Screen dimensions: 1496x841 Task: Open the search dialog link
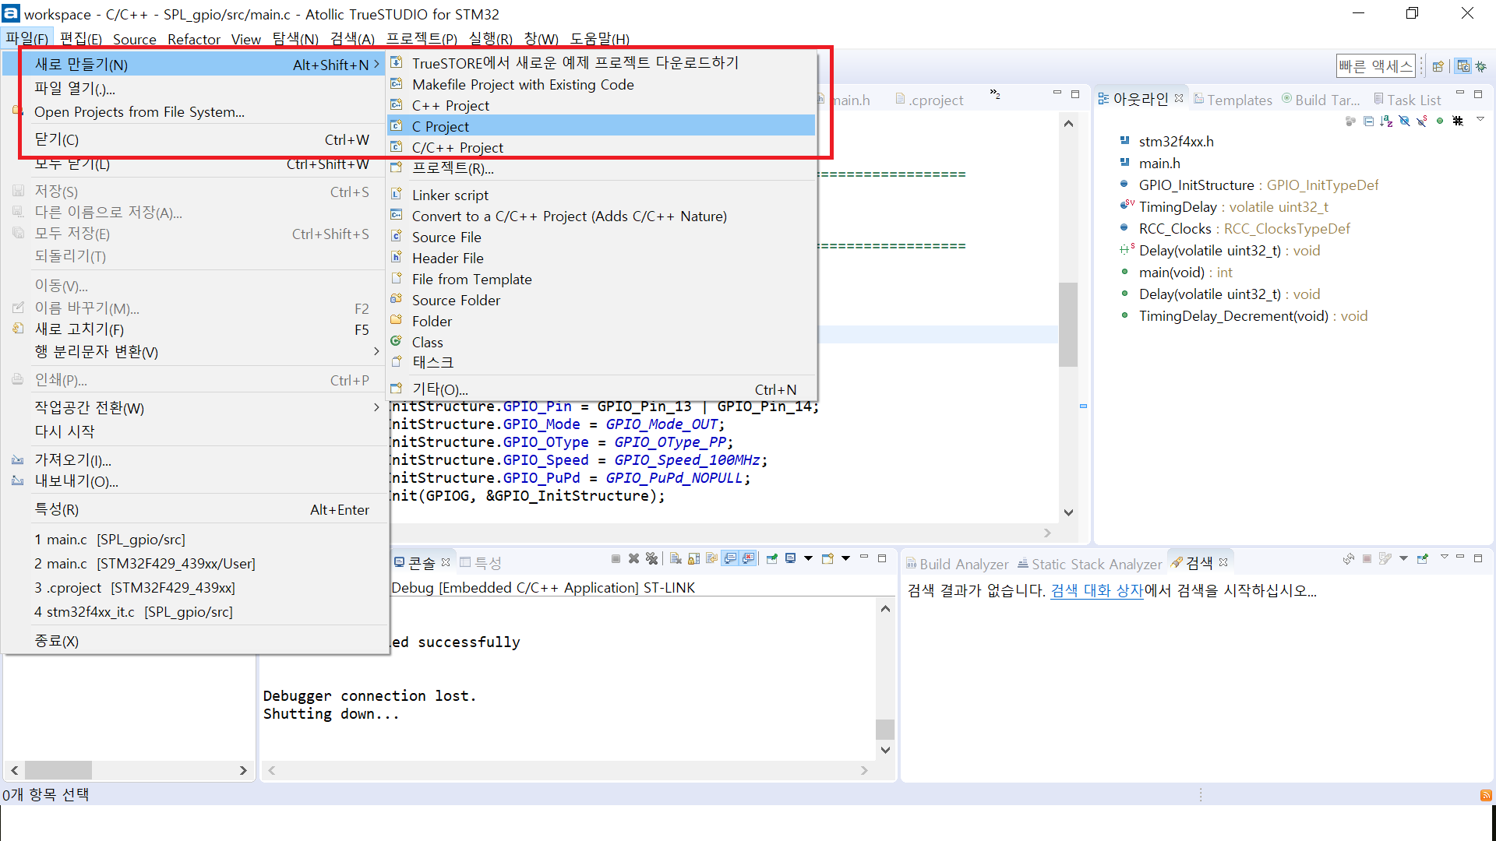coord(1096,590)
